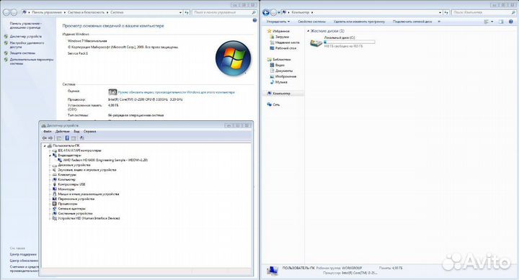This screenshot has height=280, width=519.
Task: Click Удалить или изменить программу toolbar button
Action: tap(359, 22)
